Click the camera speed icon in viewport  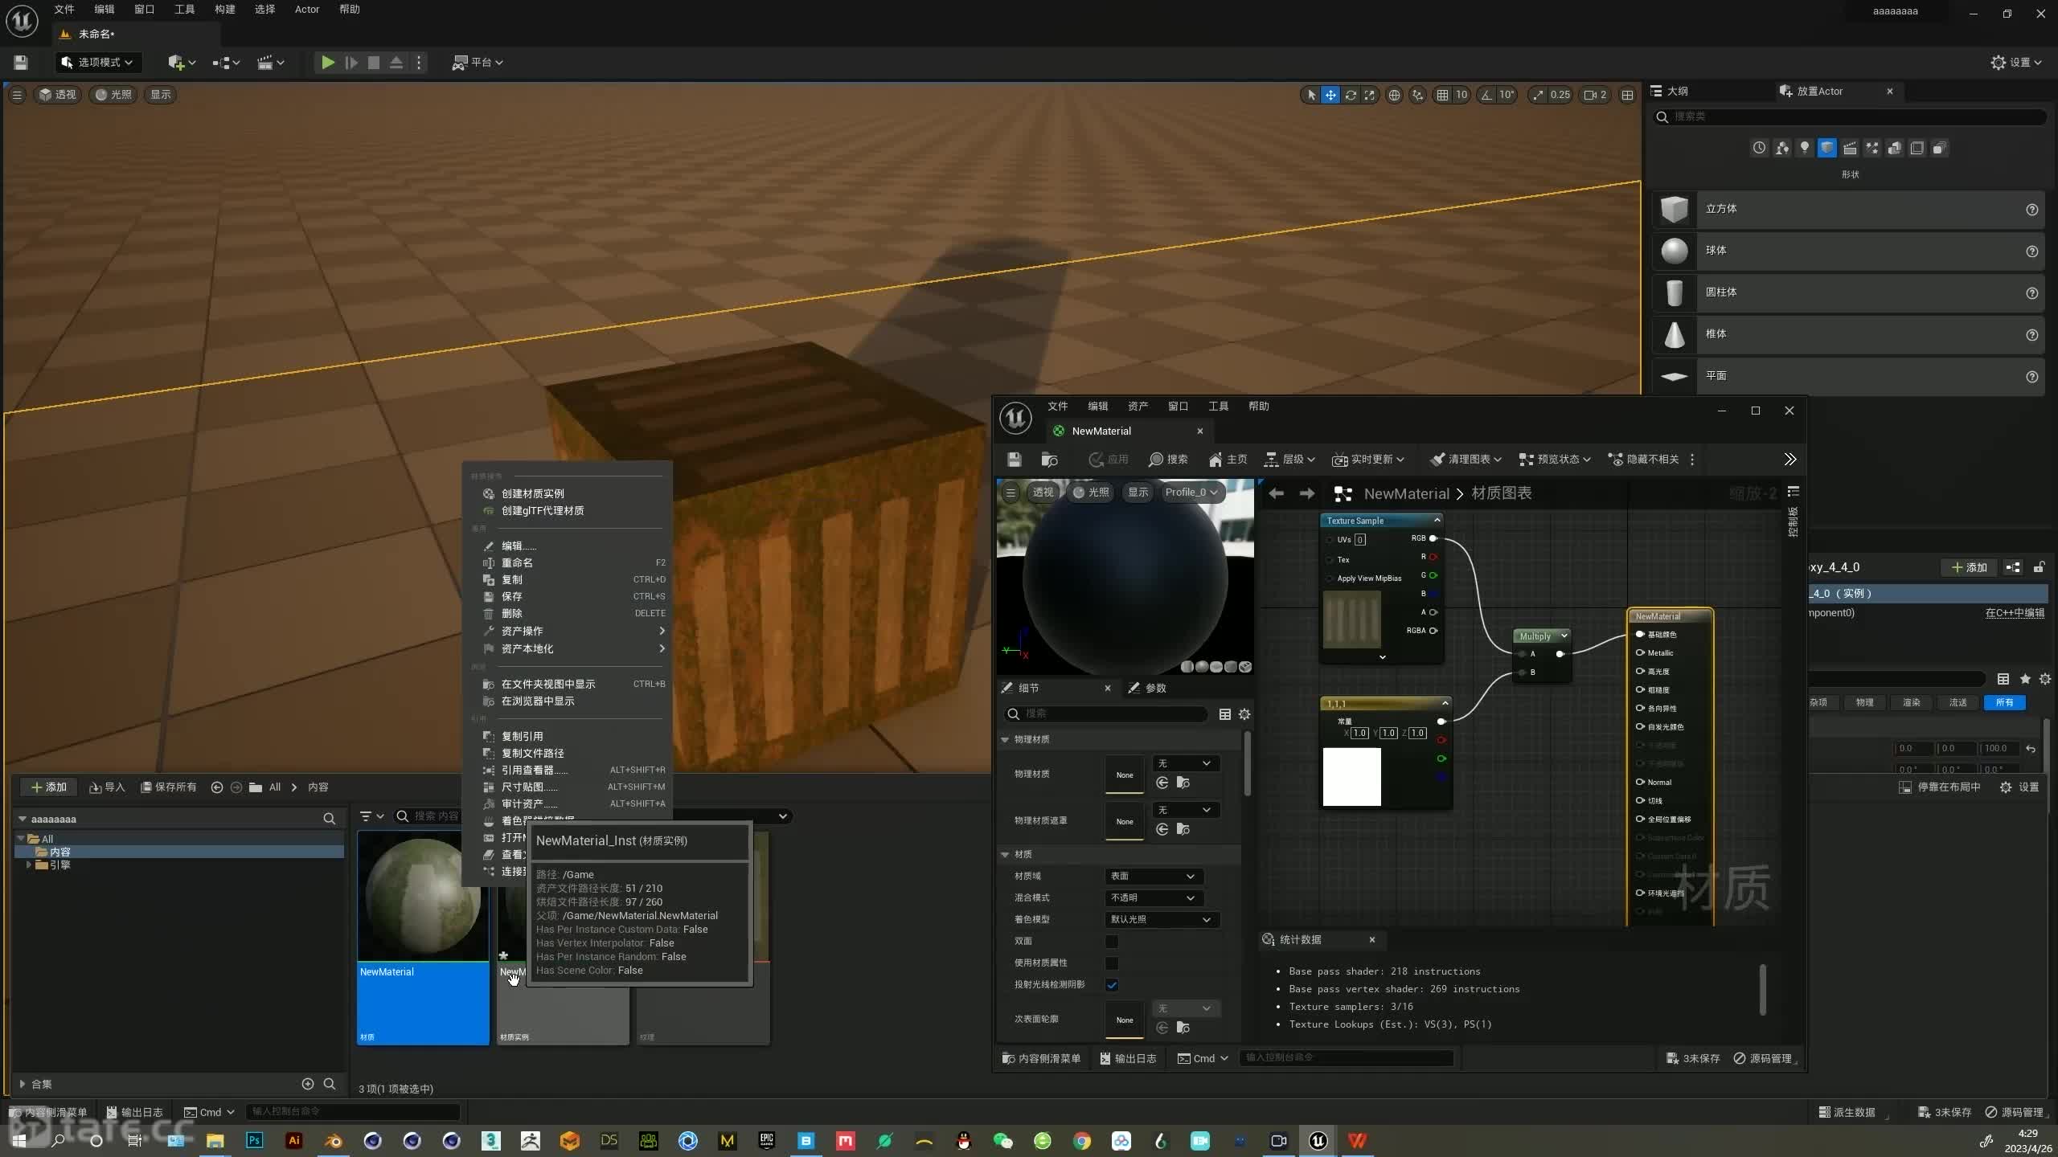(1590, 95)
